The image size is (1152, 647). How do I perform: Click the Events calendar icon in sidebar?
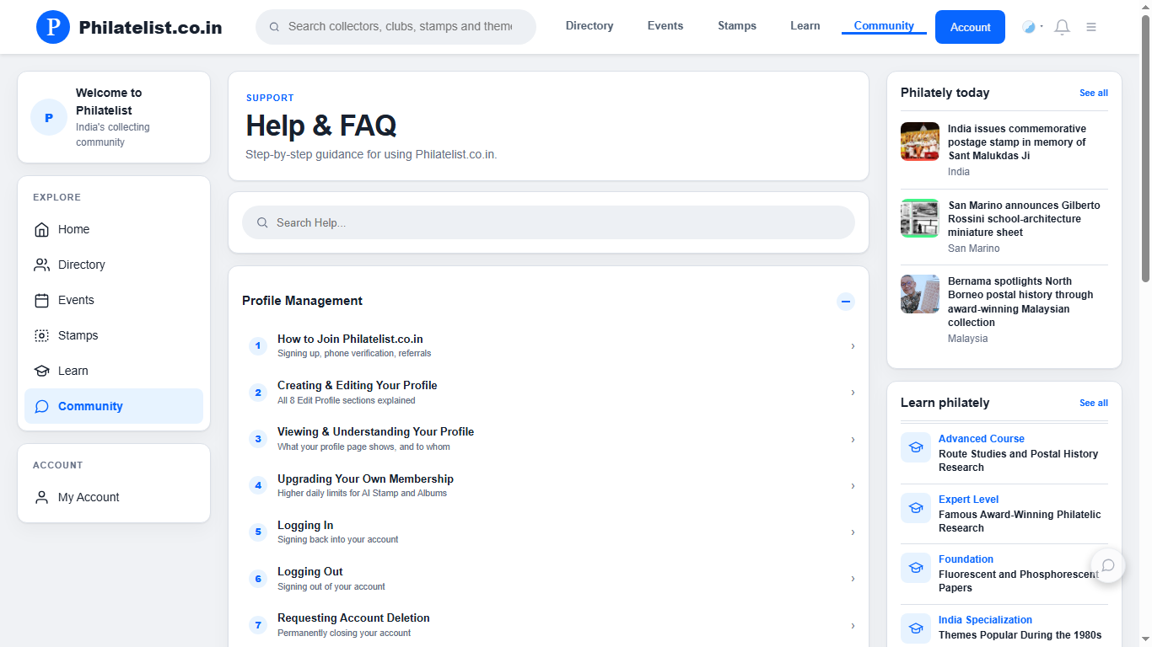coord(41,300)
